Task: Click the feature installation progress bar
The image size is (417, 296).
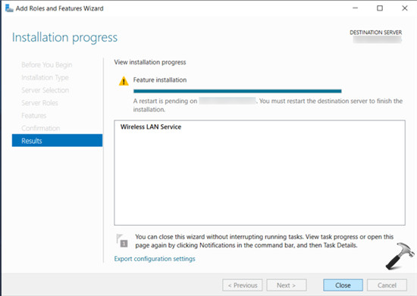Action: pos(237,91)
